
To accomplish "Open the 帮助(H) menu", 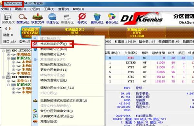I will (78, 9).
